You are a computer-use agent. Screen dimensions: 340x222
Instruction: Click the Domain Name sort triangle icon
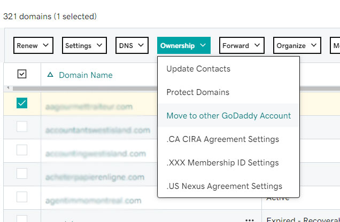tap(50, 75)
